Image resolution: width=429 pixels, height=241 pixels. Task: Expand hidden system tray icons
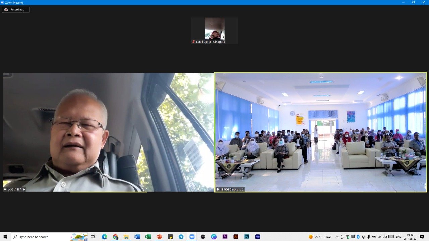click(337, 237)
